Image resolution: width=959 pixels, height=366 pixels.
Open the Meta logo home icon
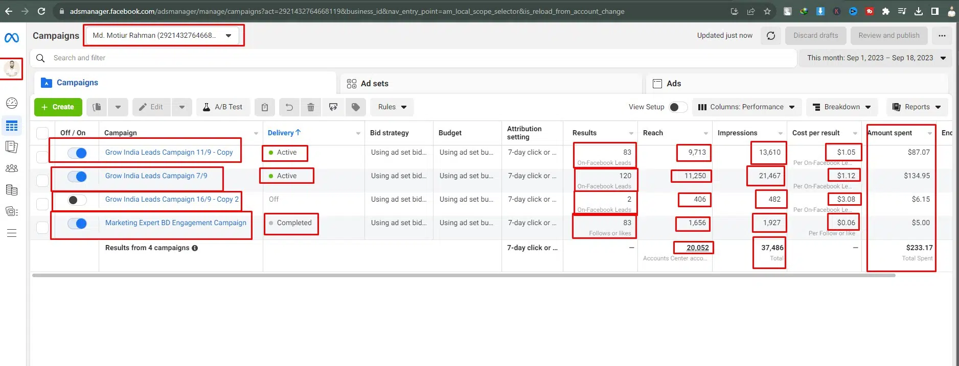(12, 38)
